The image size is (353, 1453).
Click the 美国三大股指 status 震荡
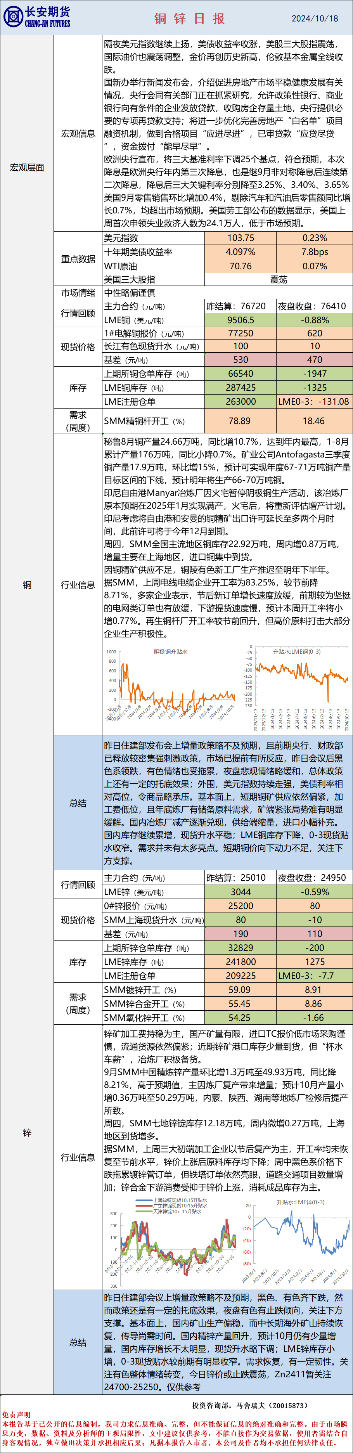tap(279, 280)
